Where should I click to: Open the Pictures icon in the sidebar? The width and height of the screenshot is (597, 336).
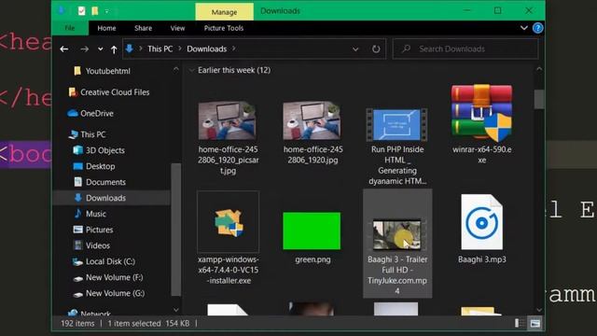pyautogui.click(x=77, y=230)
